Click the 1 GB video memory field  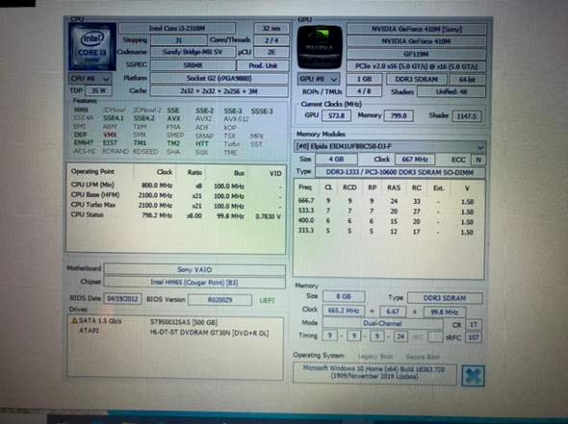tap(365, 79)
